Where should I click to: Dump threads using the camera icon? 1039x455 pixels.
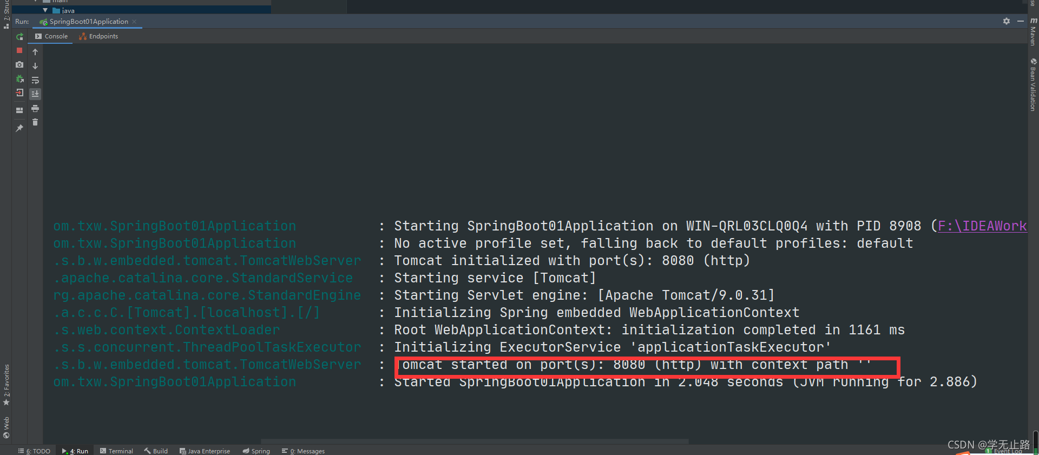[19, 64]
